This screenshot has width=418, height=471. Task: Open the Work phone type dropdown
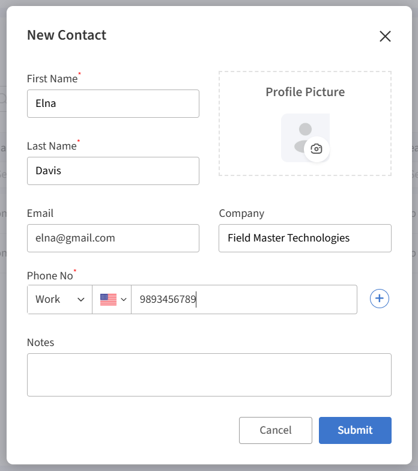59,299
